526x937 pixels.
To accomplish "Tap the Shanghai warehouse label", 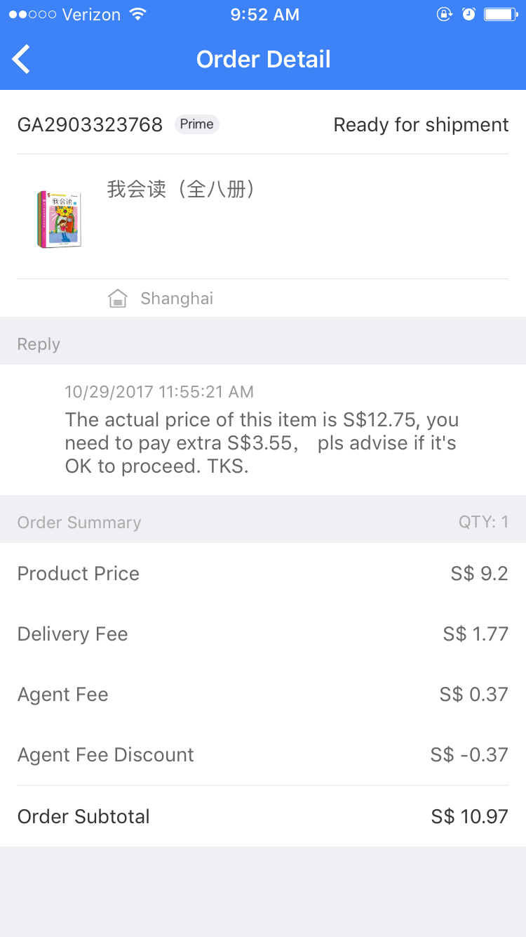I will point(177,299).
